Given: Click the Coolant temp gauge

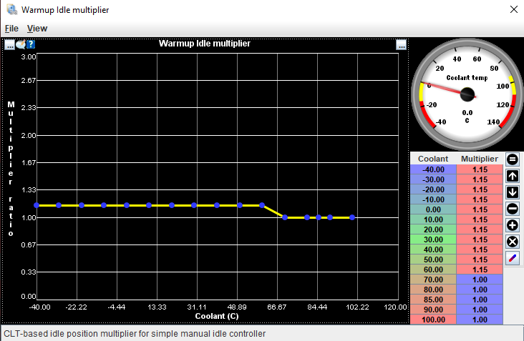Looking at the screenshot, I should coord(466,93).
